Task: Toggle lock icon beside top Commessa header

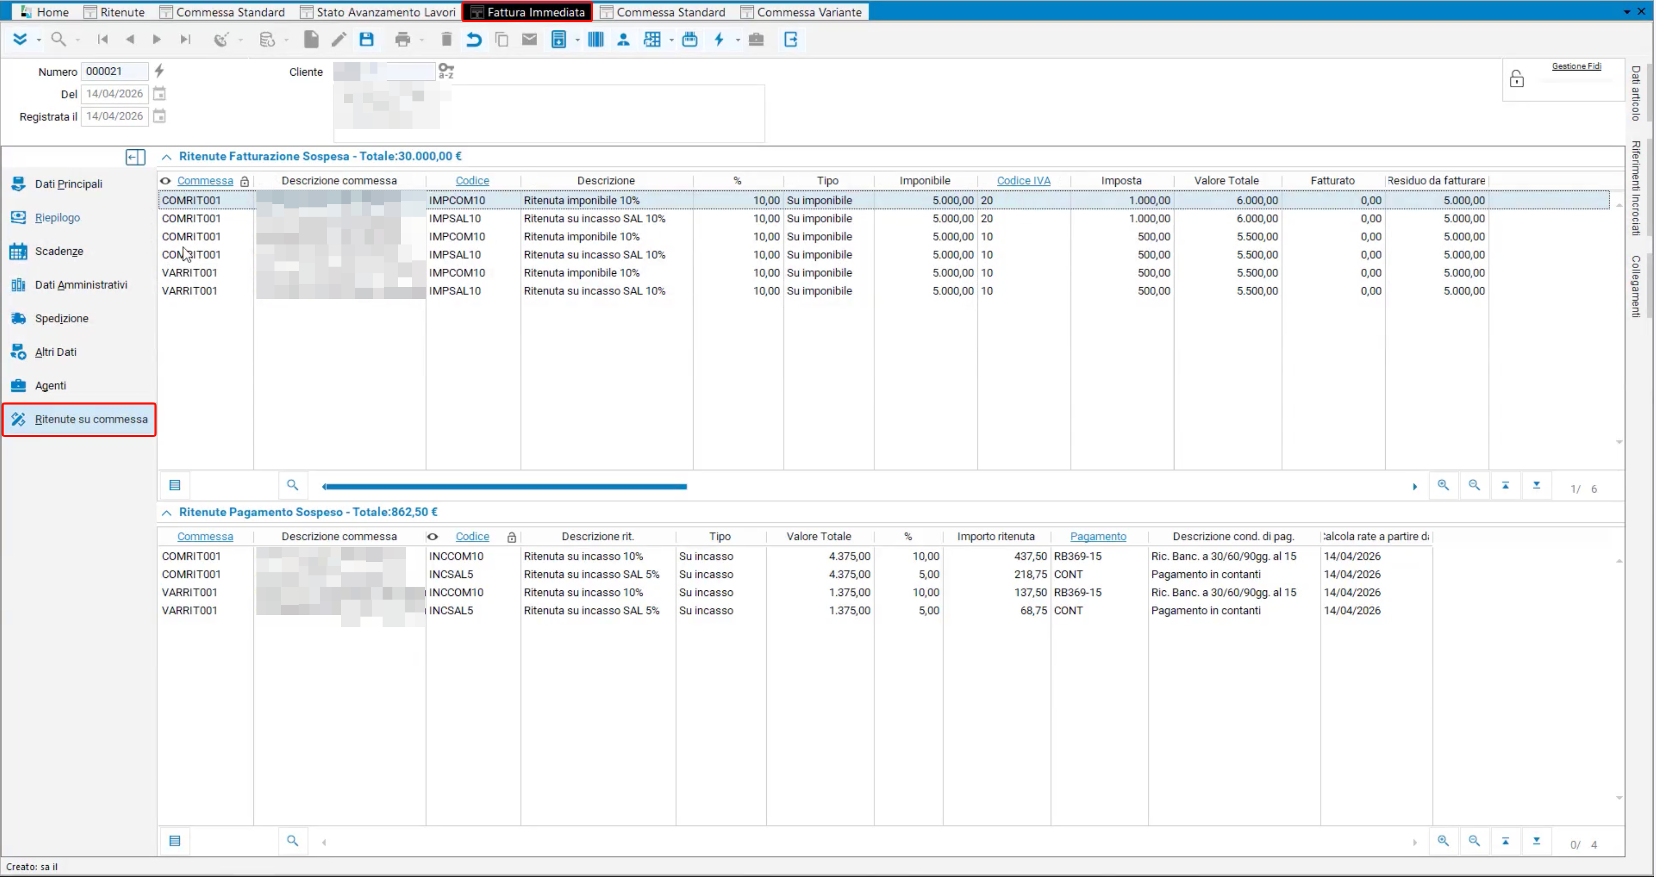Action: [244, 181]
